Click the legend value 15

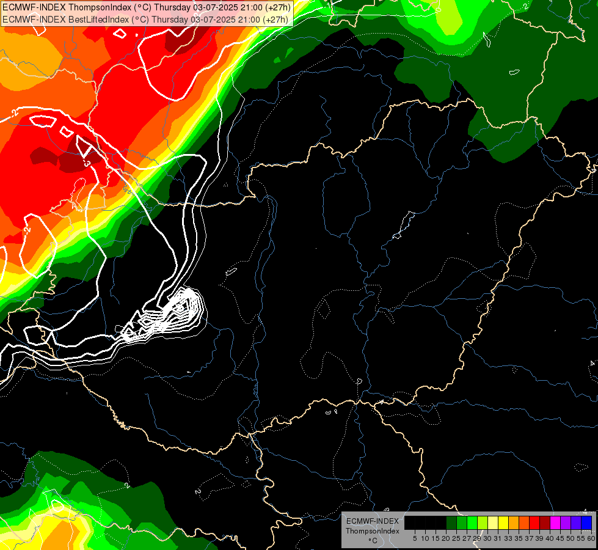(436, 538)
